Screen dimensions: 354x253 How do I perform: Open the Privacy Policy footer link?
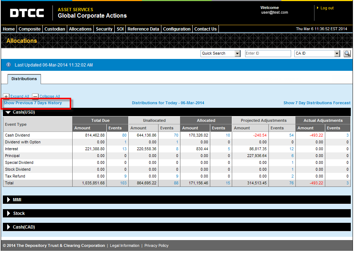coord(156,246)
